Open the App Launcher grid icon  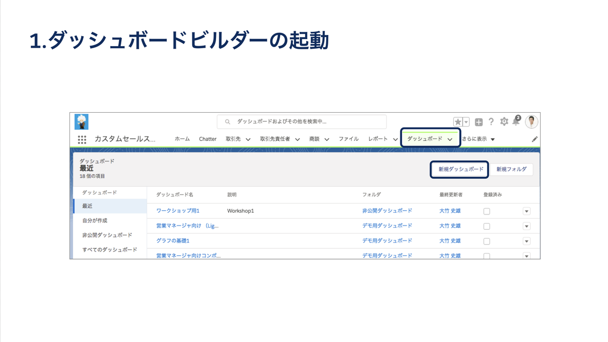pyautogui.click(x=82, y=140)
